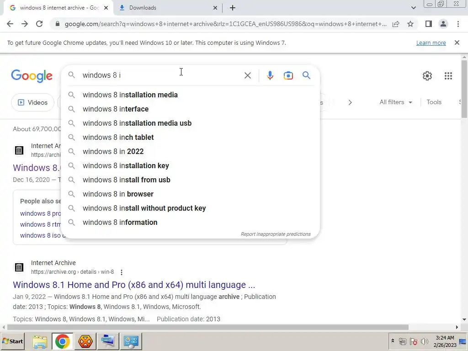This screenshot has height=351, width=468.
Task: Click Learn more link
Action: 431,43
